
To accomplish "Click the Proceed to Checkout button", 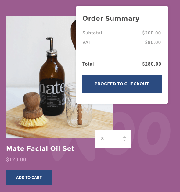I will [122, 84].
